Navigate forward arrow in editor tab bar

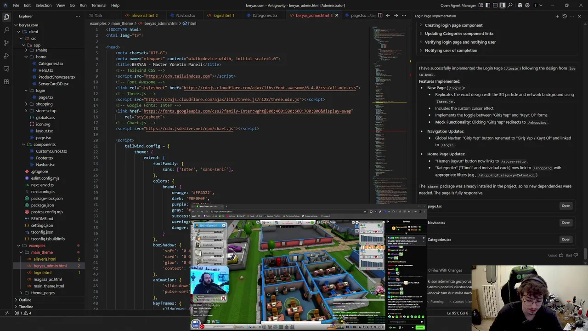pyautogui.click(x=396, y=15)
